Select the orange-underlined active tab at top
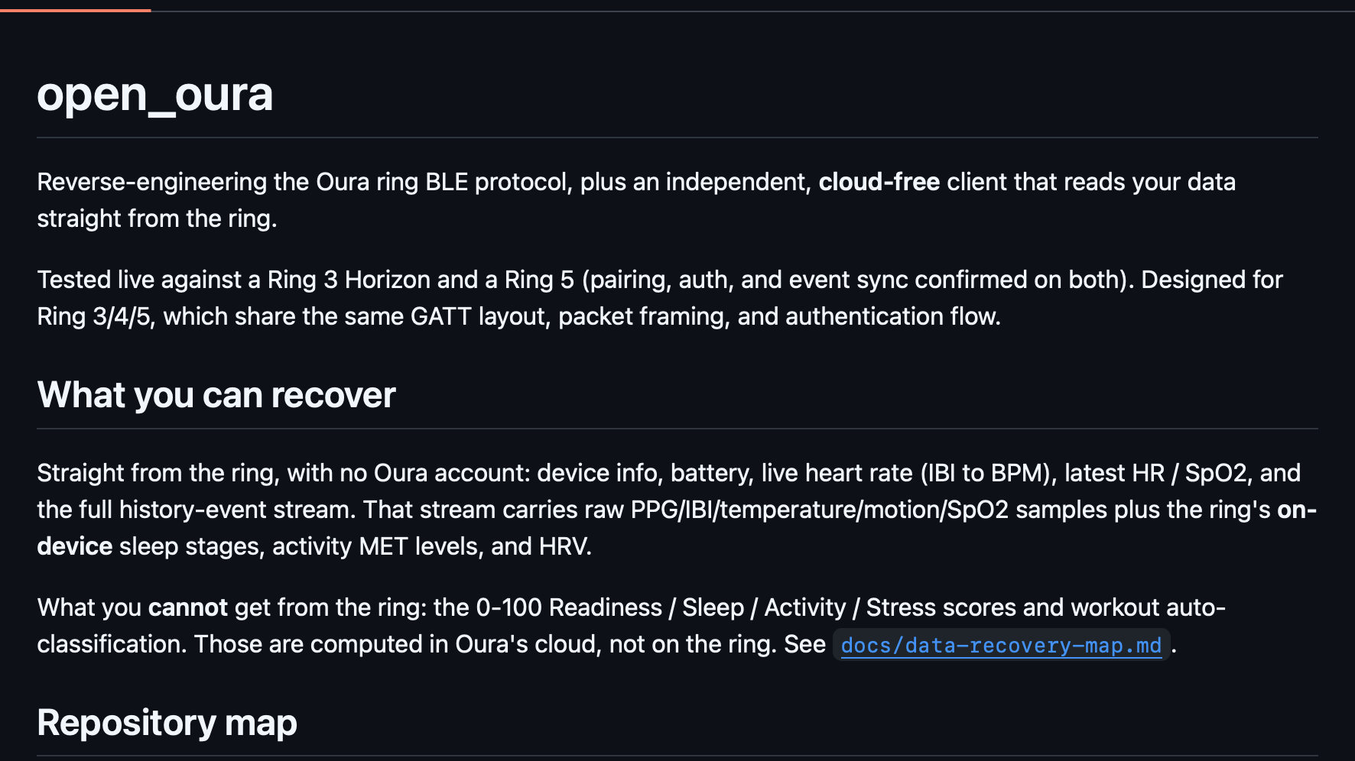1355x761 pixels. 75,10
